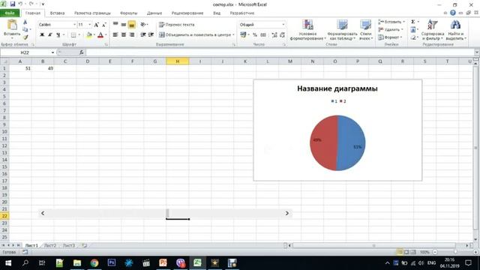This screenshot has height=270, width=480.
Task: Click Insert cells (Вставить) button
Action: tap(391, 22)
